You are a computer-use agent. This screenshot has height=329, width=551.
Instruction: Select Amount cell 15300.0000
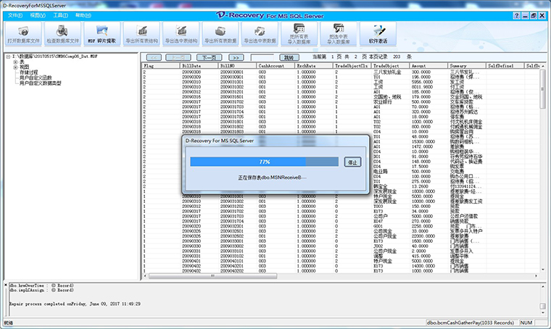pos(423,141)
